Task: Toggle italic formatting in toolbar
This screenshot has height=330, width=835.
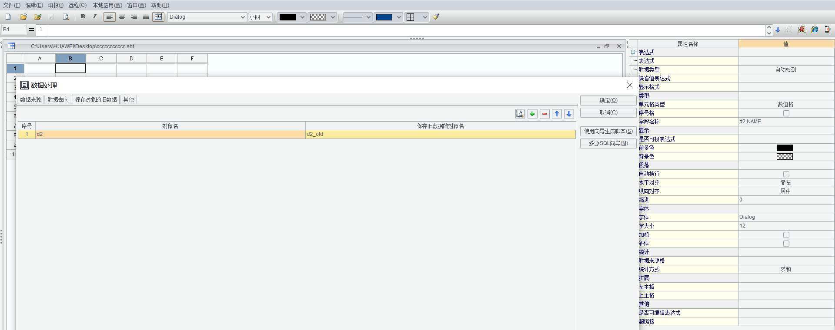Action: tap(94, 17)
